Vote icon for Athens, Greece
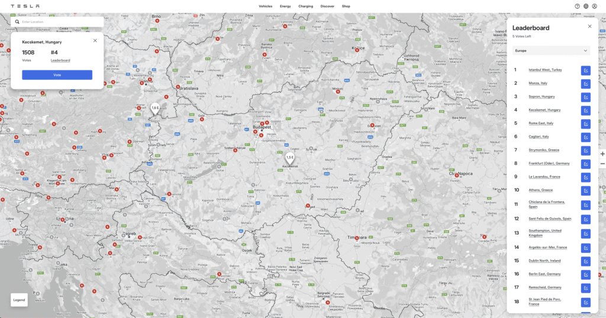 [x=585, y=191]
